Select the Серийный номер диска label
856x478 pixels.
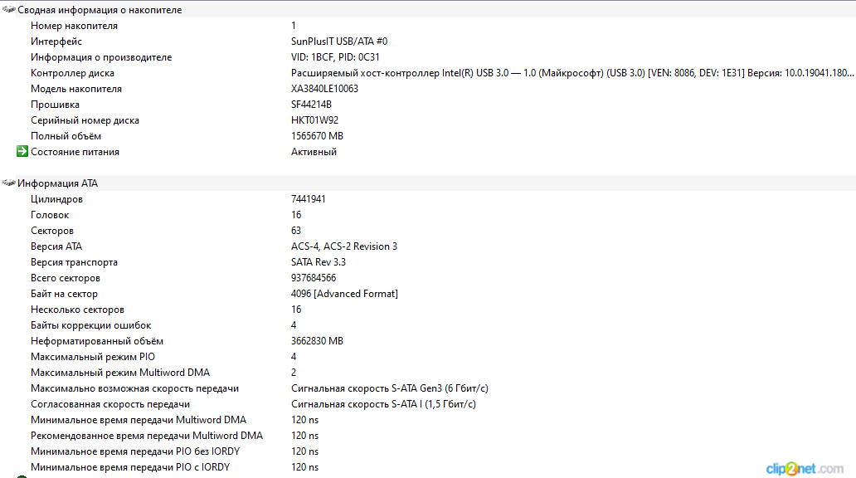pyautogui.click(x=85, y=120)
